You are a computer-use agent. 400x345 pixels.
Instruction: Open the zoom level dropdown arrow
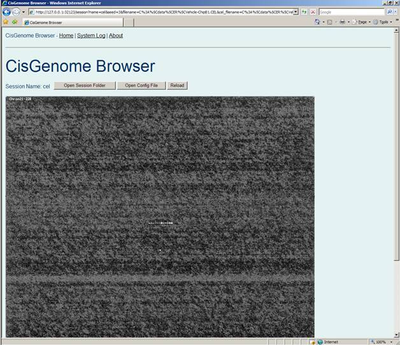point(391,342)
